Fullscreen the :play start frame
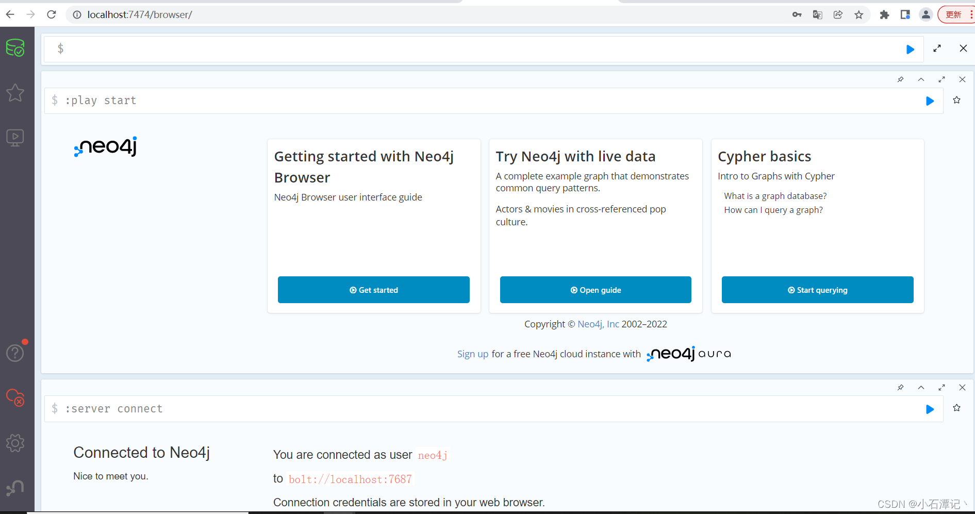This screenshot has height=514, width=975. [941, 79]
